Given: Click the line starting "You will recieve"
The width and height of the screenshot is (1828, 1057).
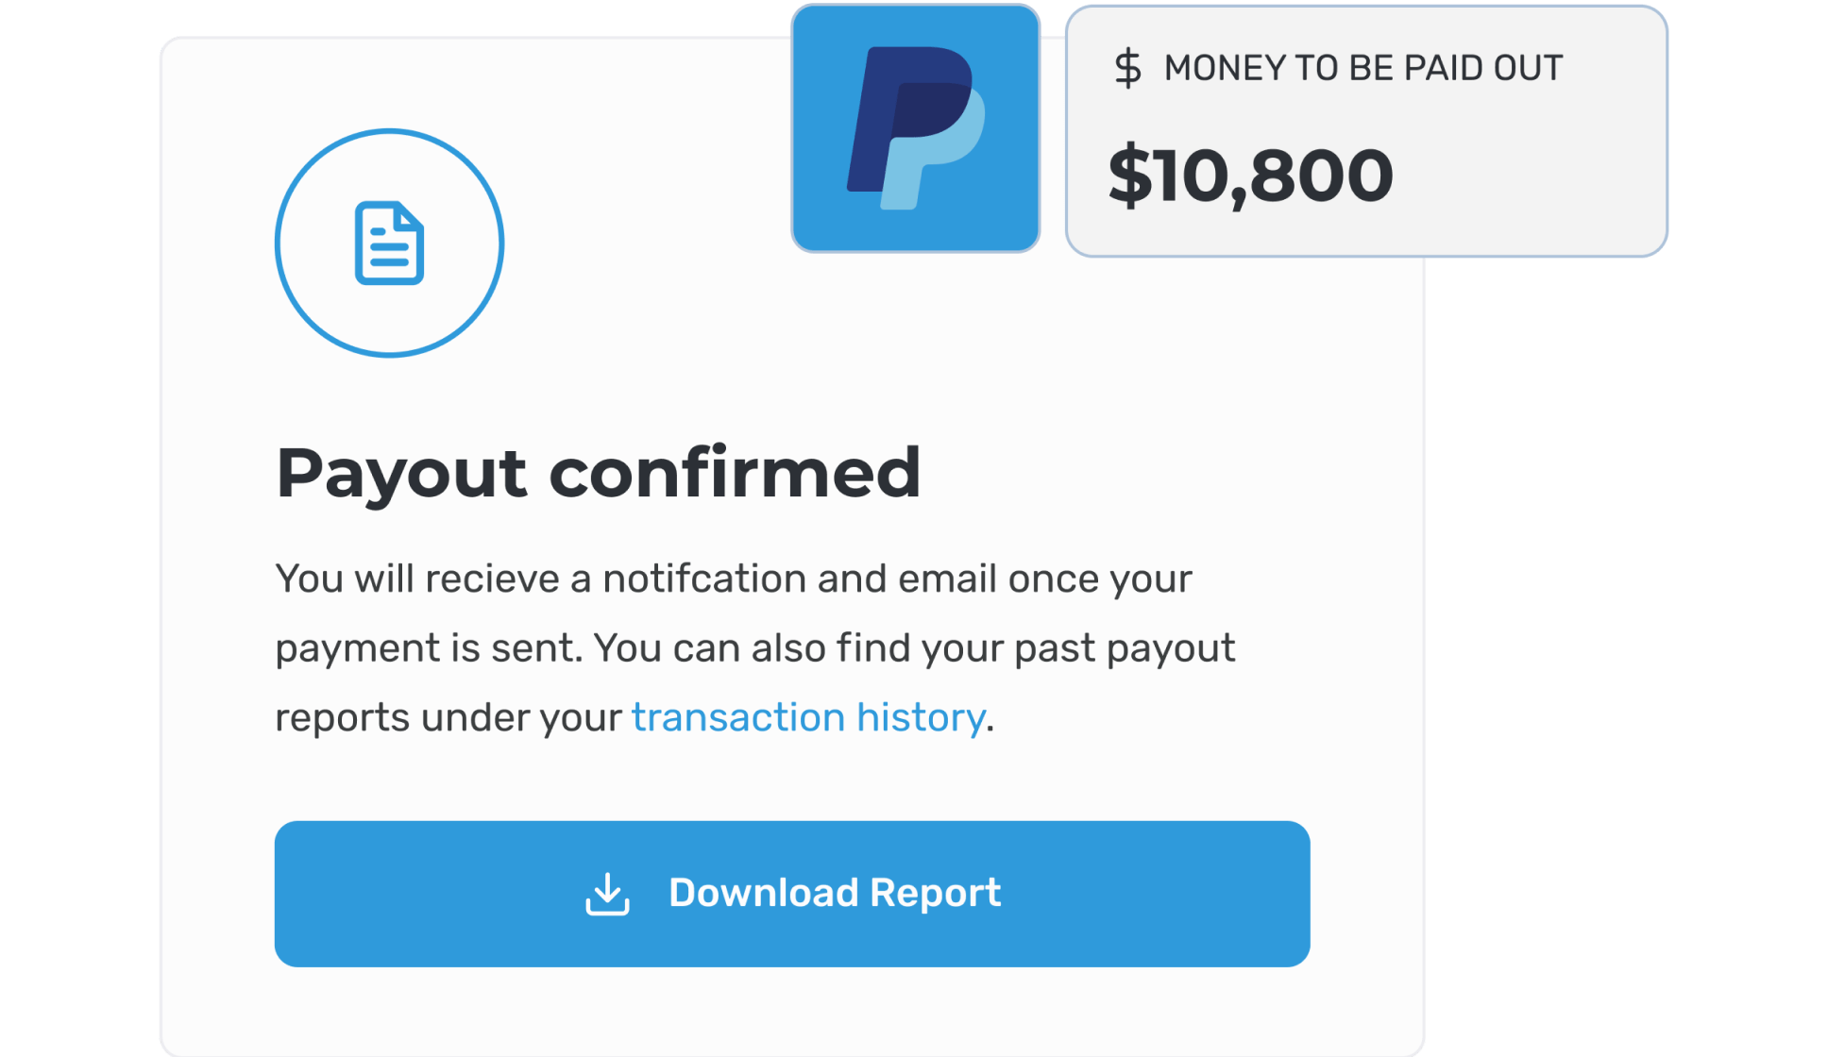Looking at the screenshot, I should tap(733, 579).
